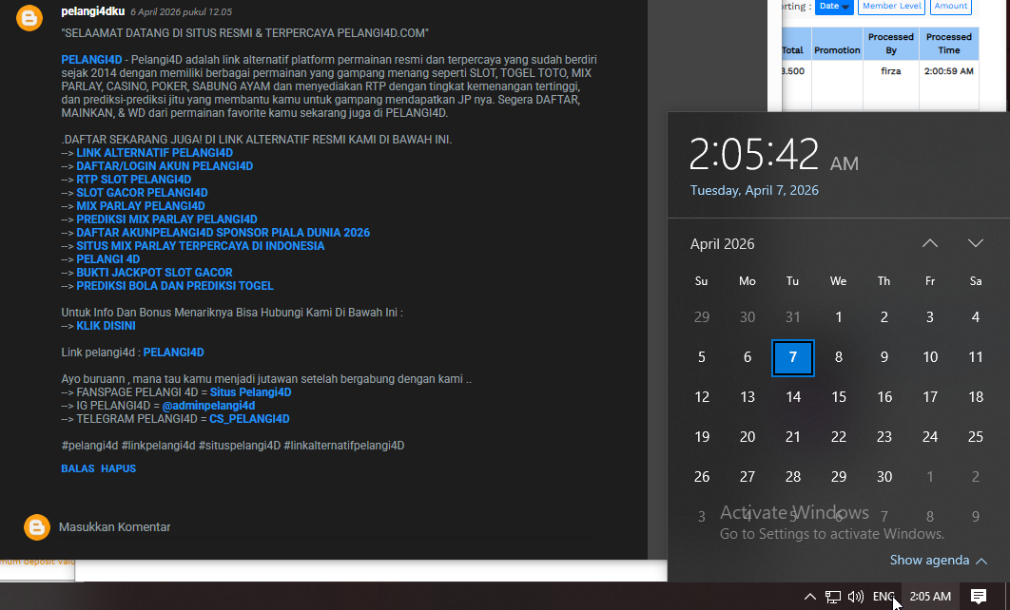Open the network icon in the system tray

833,597
